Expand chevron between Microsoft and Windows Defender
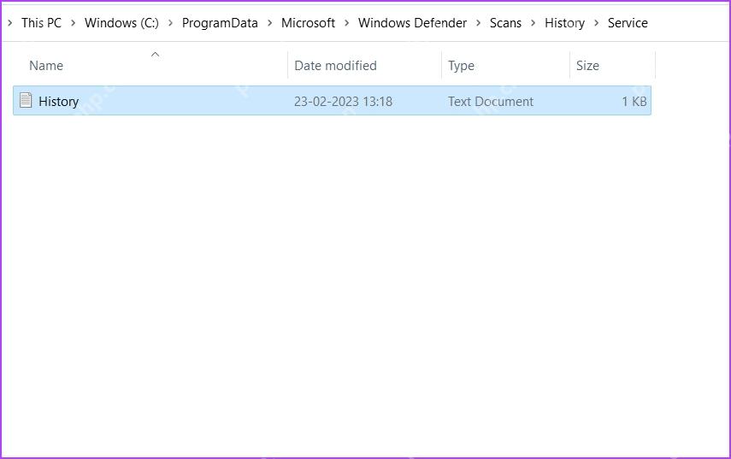 click(346, 23)
